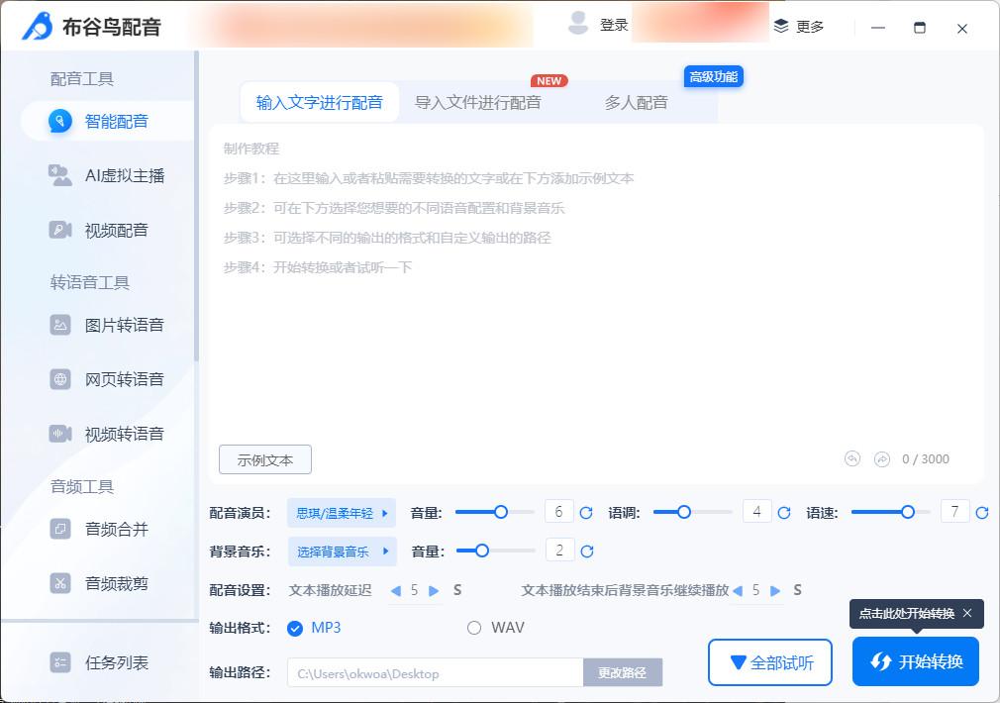Click the 语调 slider handle
The image size is (1000, 703).
pyautogui.click(x=684, y=512)
